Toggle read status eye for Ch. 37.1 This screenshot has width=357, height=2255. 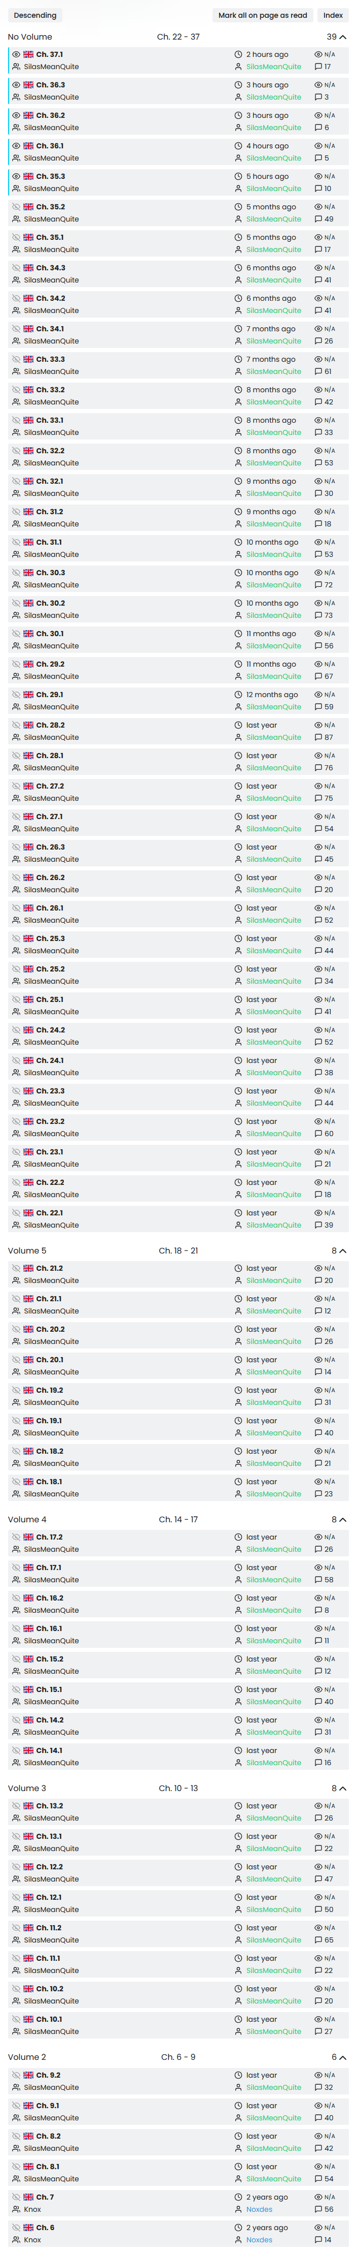(x=16, y=54)
